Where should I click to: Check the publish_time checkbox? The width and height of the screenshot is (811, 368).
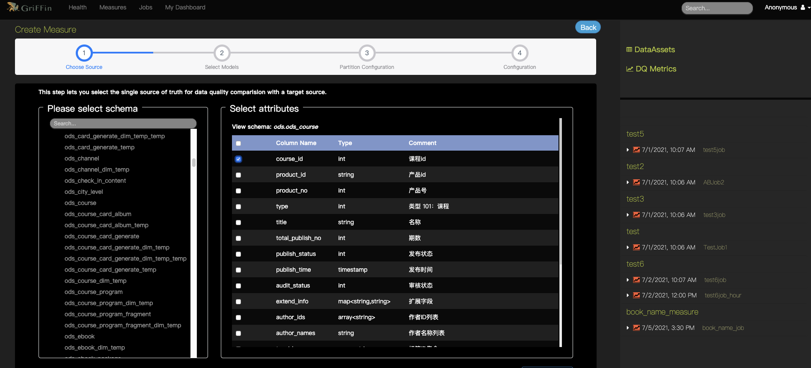pos(238,270)
